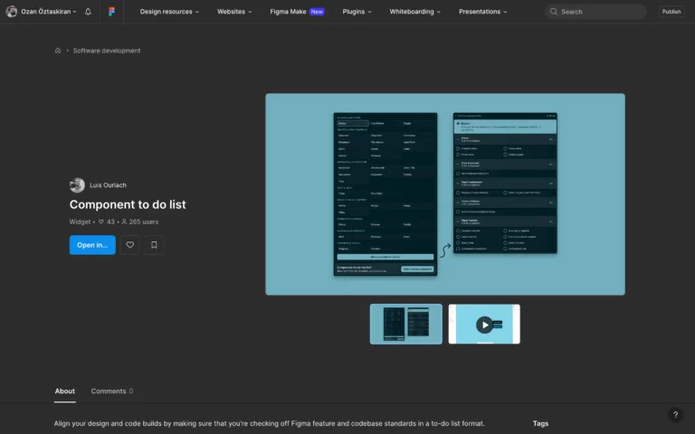Click Ozan Öztaskiran profile avatar
Viewport: 695px width, 434px height.
point(12,12)
